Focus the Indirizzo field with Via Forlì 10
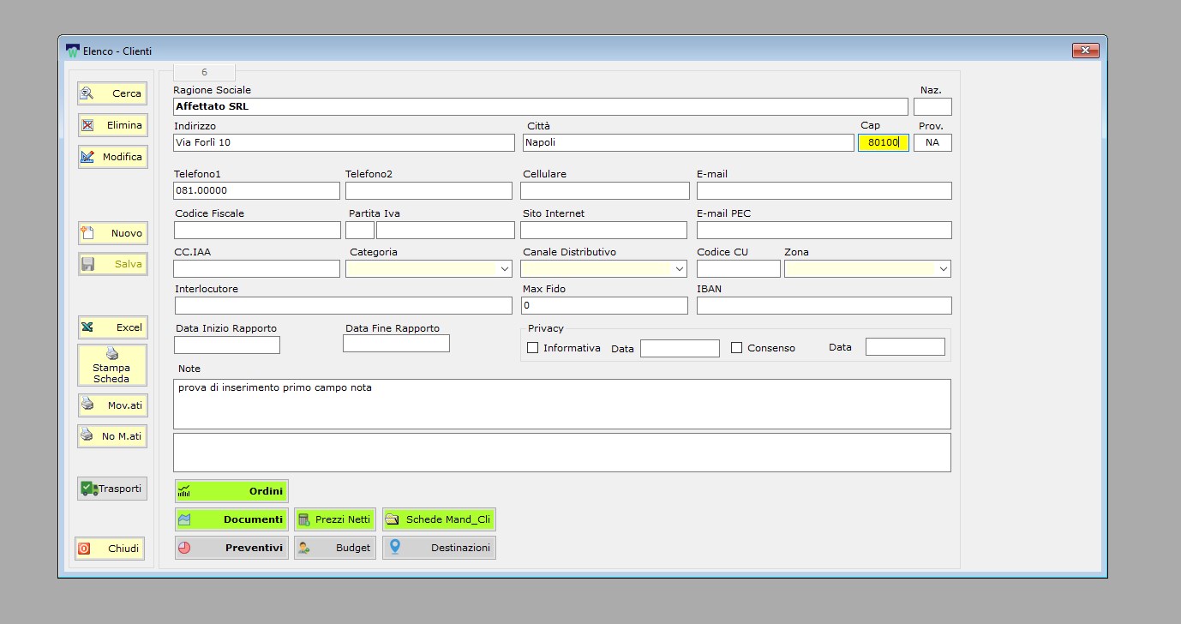 pyautogui.click(x=344, y=142)
